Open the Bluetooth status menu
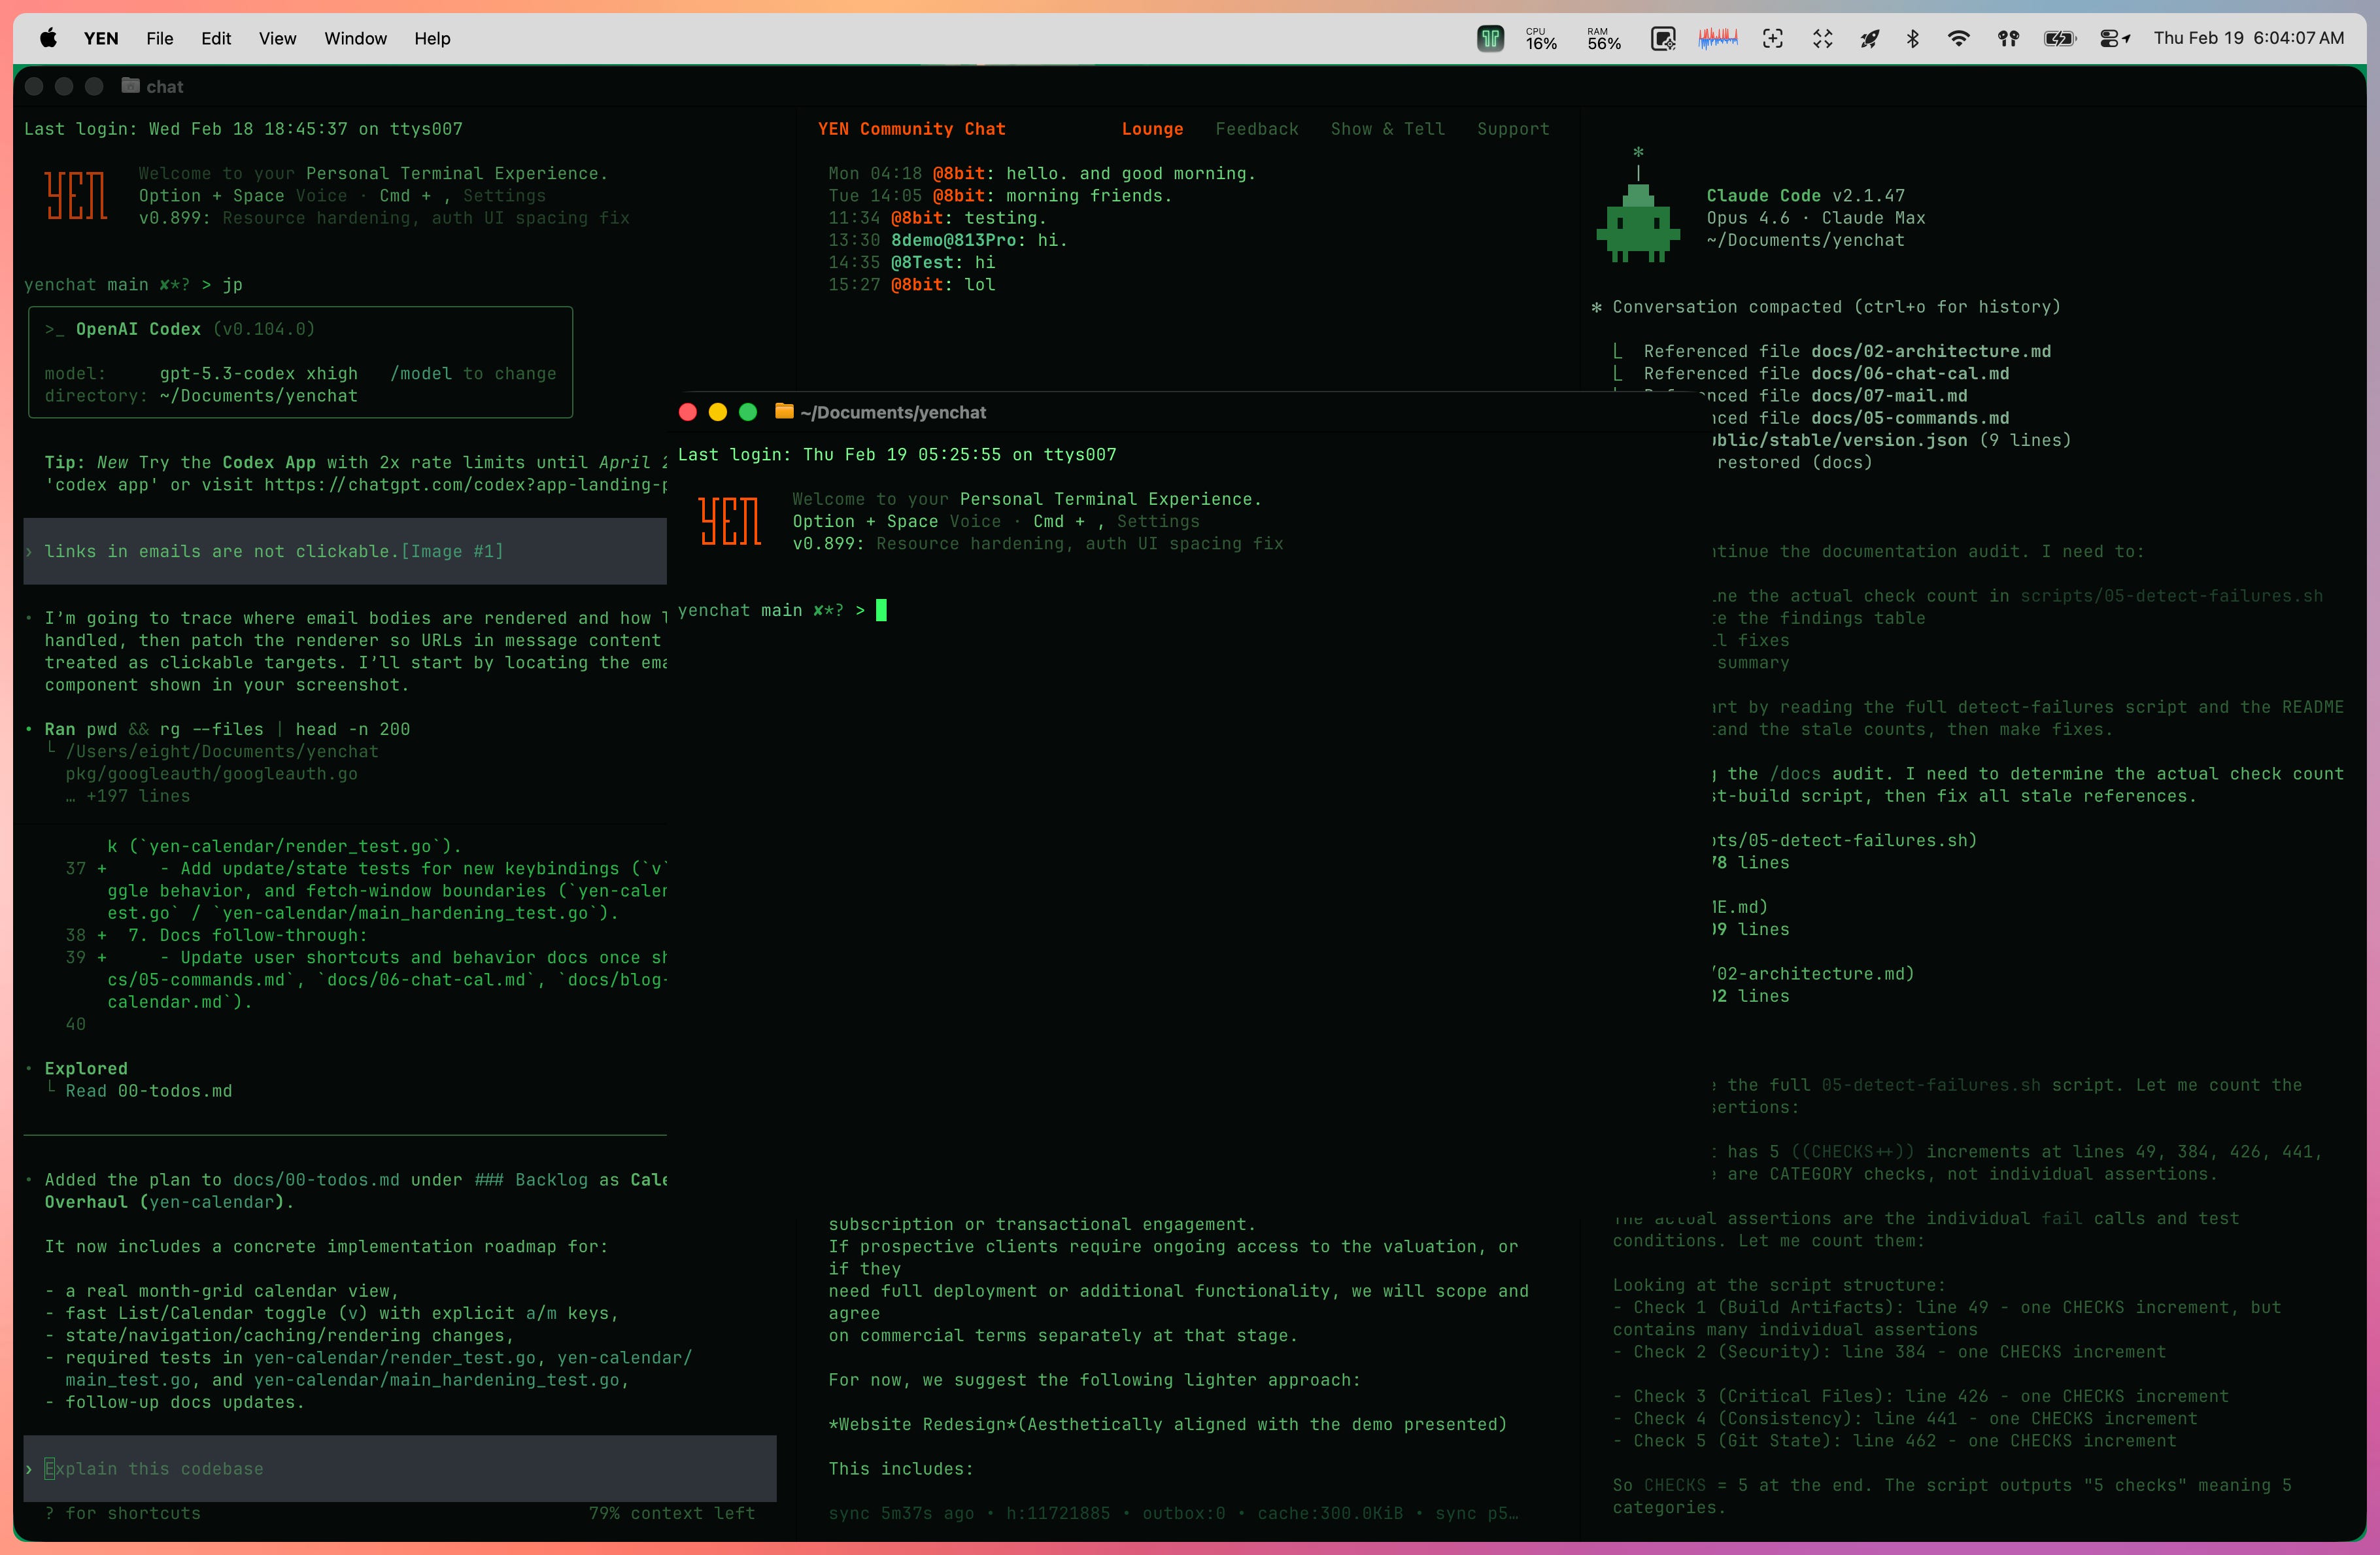The width and height of the screenshot is (2380, 1555). click(x=1912, y=38)
